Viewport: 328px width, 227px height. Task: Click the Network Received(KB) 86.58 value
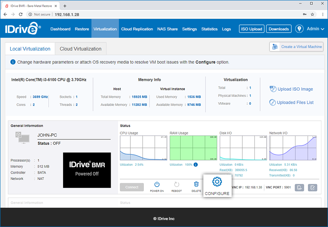[x=293, y=170]
